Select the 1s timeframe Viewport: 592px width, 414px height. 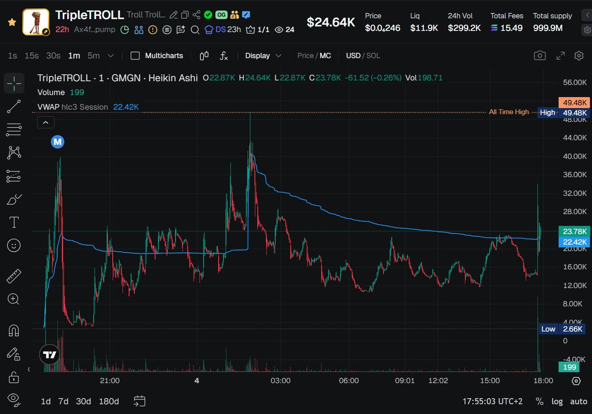pyautogui.click(x=12, y=56)
